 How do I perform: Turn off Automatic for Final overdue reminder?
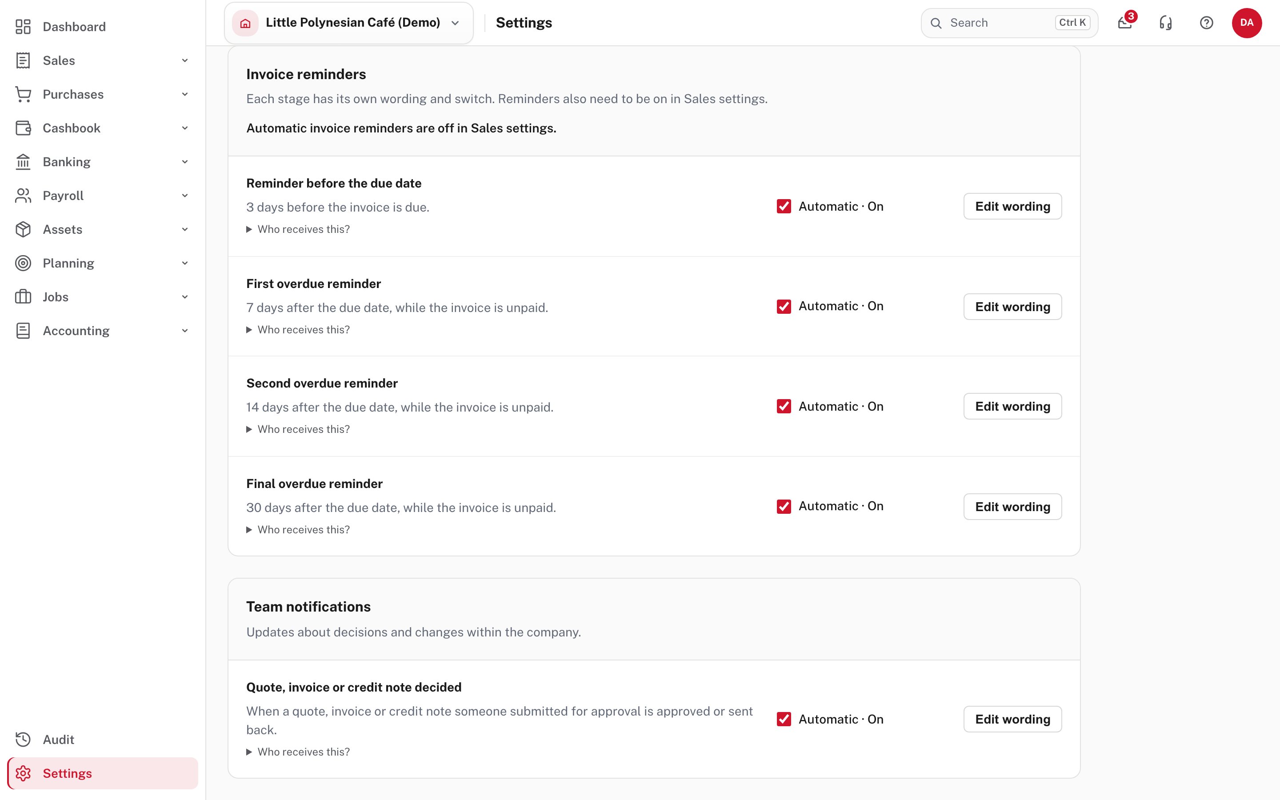[x=784, y=506]
